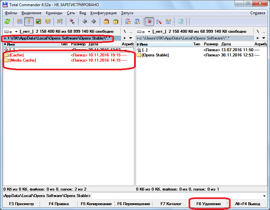The height and width of the screenshot is (210, 270).
Task: Click the Back arrow in the toolbar
Action: click(85, 21)
